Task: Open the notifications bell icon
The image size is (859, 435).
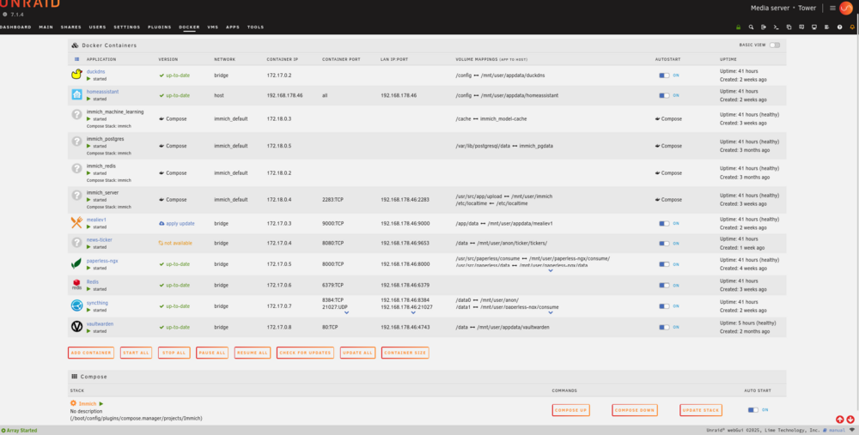Action: pyautogui.click(x=852, y=27)
